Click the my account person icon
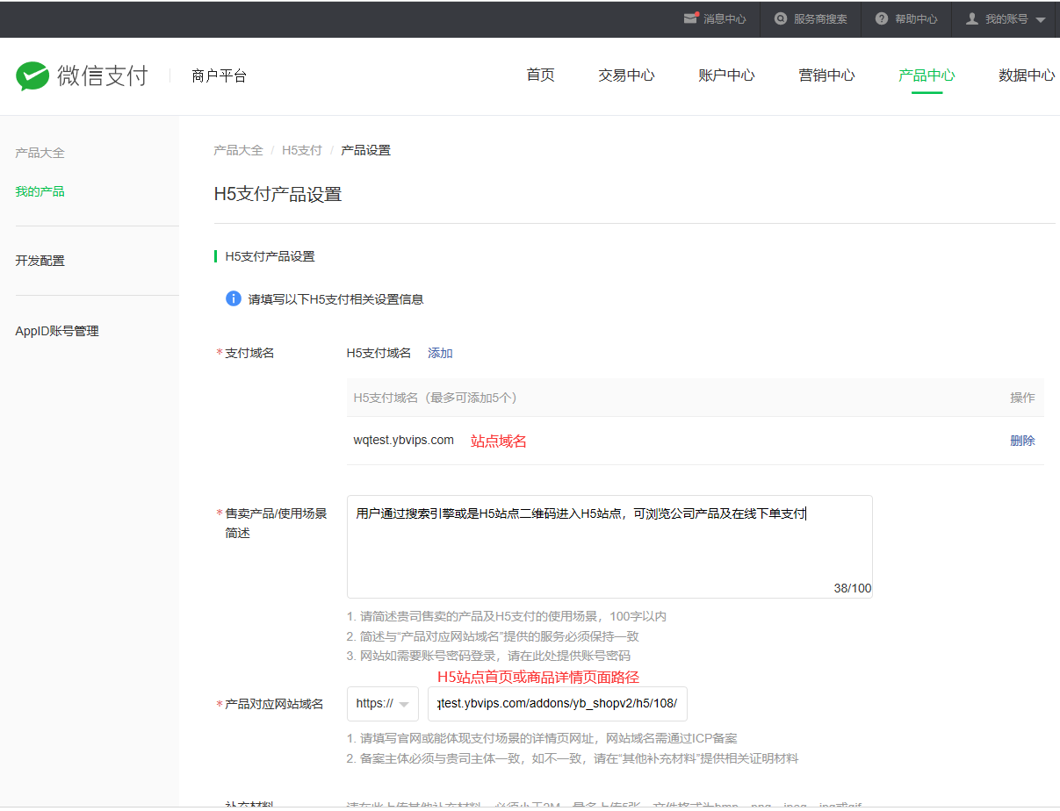Viewport: 1060px width, 811px height. click(x=972, y=18)
